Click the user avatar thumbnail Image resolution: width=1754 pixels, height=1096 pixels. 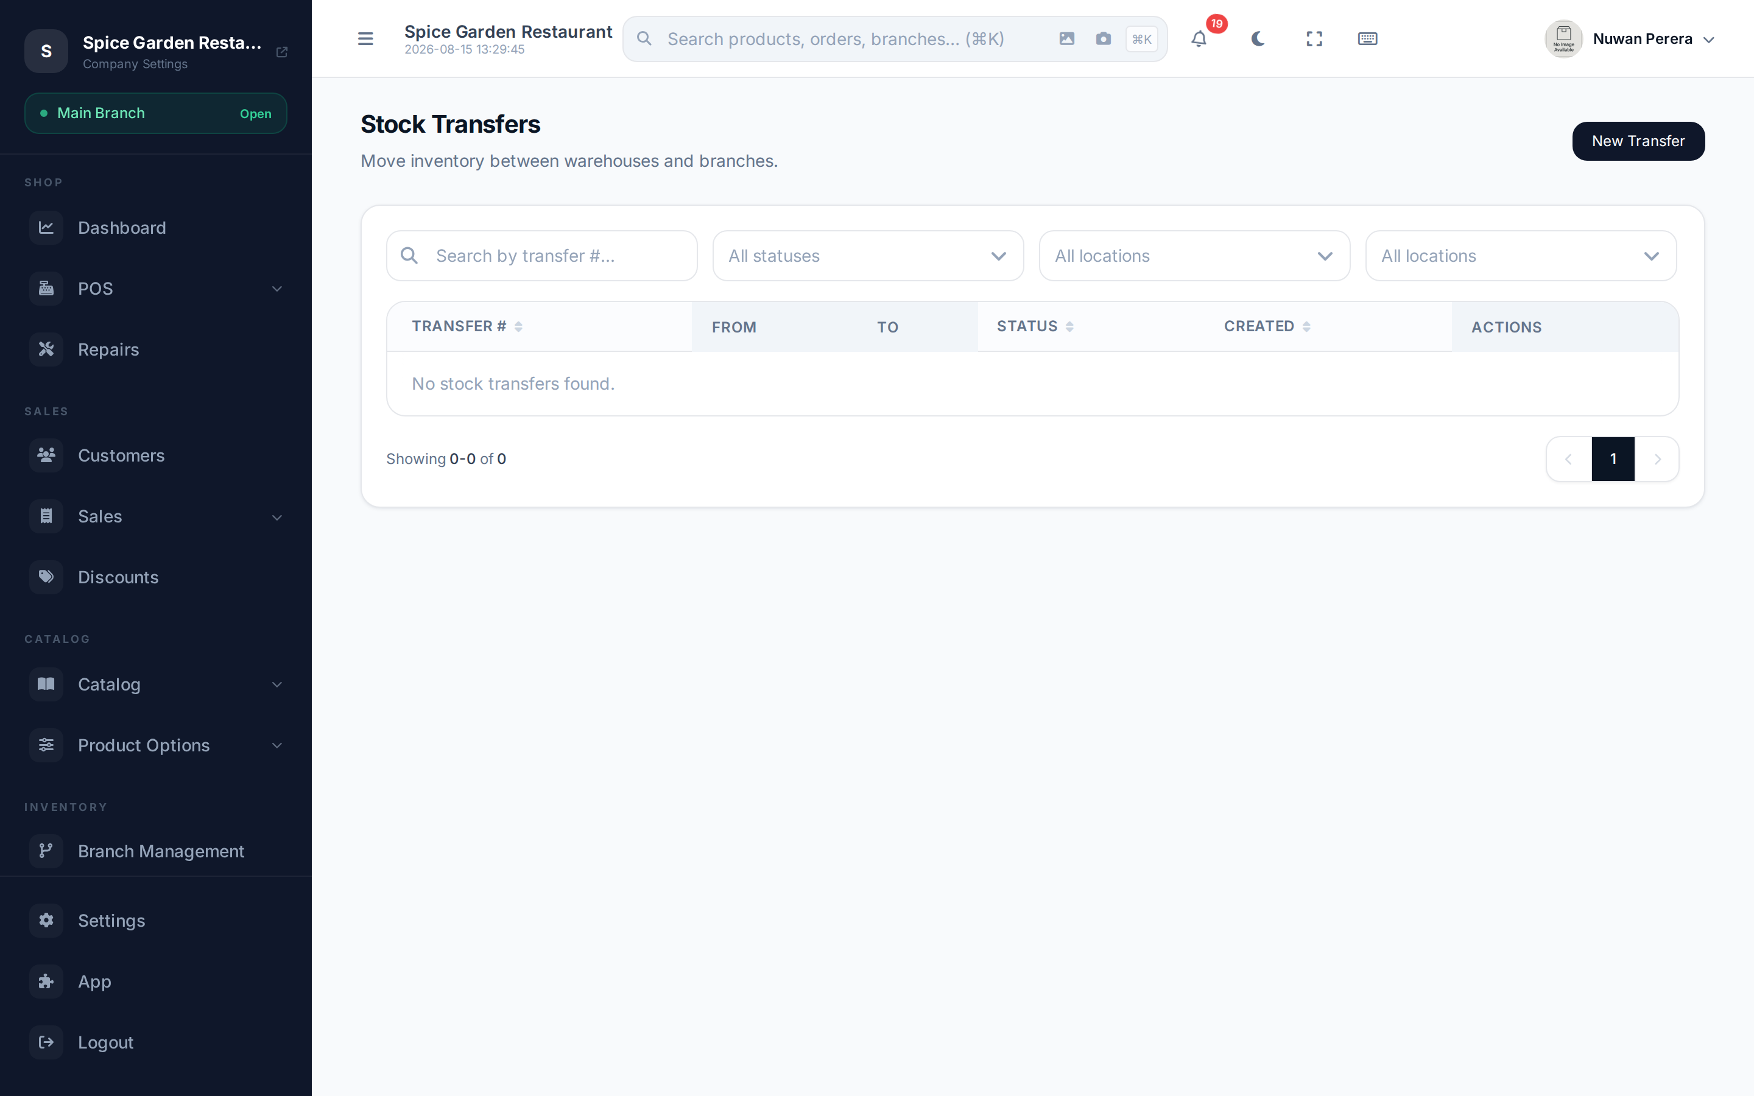[1563, 38]
